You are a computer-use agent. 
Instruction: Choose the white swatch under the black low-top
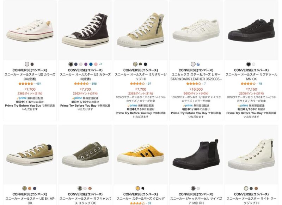pyautogui.click(x=253, y=64)
